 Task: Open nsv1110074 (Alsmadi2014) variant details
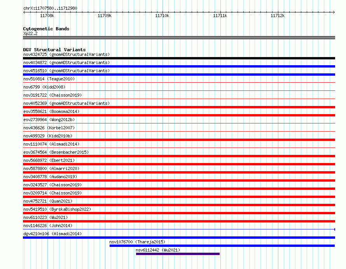coord(51,144)
